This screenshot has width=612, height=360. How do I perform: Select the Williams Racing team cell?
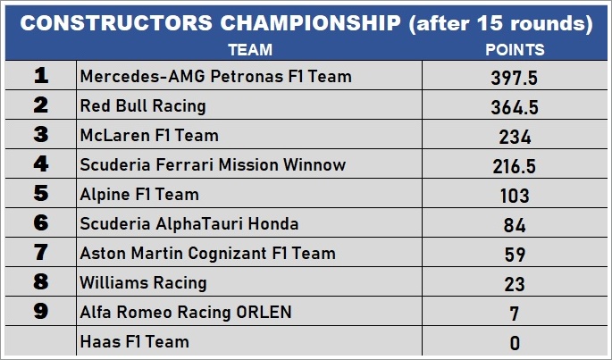click(x=143, y=283)
